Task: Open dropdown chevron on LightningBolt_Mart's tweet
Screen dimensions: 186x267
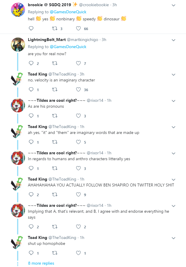Action: tap(173, 40)
